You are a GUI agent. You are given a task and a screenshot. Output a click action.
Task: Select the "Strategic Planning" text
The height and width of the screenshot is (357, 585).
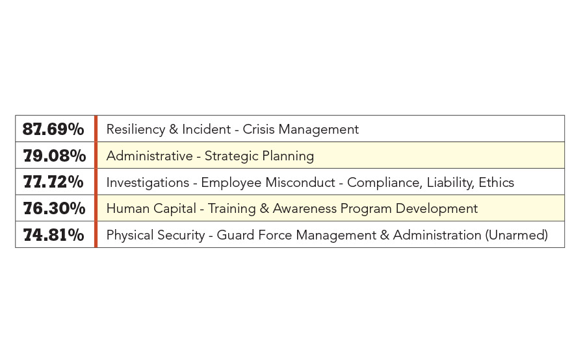click(x=259, y=156)
